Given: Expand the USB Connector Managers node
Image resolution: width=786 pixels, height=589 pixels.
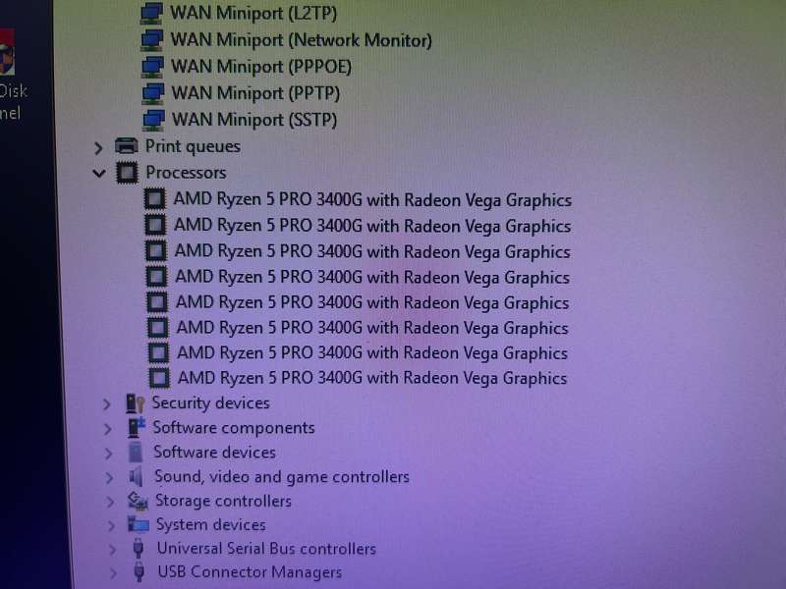Looking at the screenshot, I should coord(113,573).
